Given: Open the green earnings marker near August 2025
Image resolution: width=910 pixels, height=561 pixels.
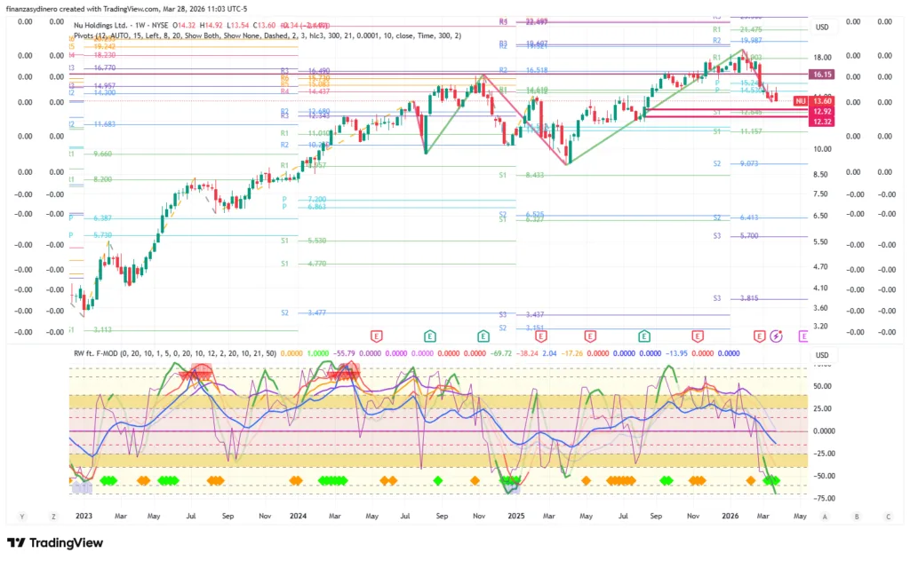Looking at the screenshot, I should 643,336.
